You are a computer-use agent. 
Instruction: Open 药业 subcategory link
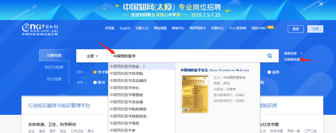pyautogui.click(x=63, y=131)
